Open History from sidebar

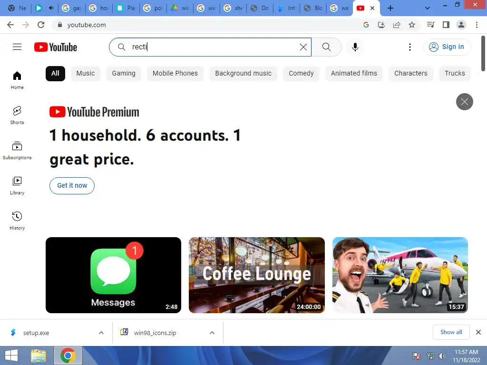(17, 221)
